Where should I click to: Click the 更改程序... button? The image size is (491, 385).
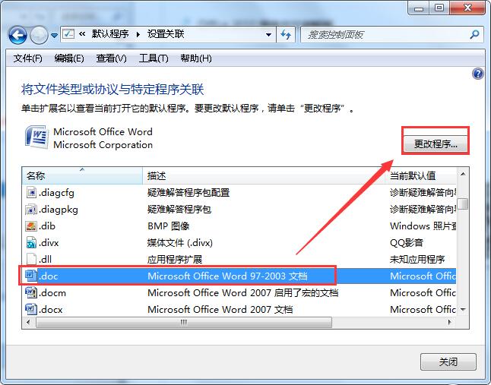tap(436, 144)
